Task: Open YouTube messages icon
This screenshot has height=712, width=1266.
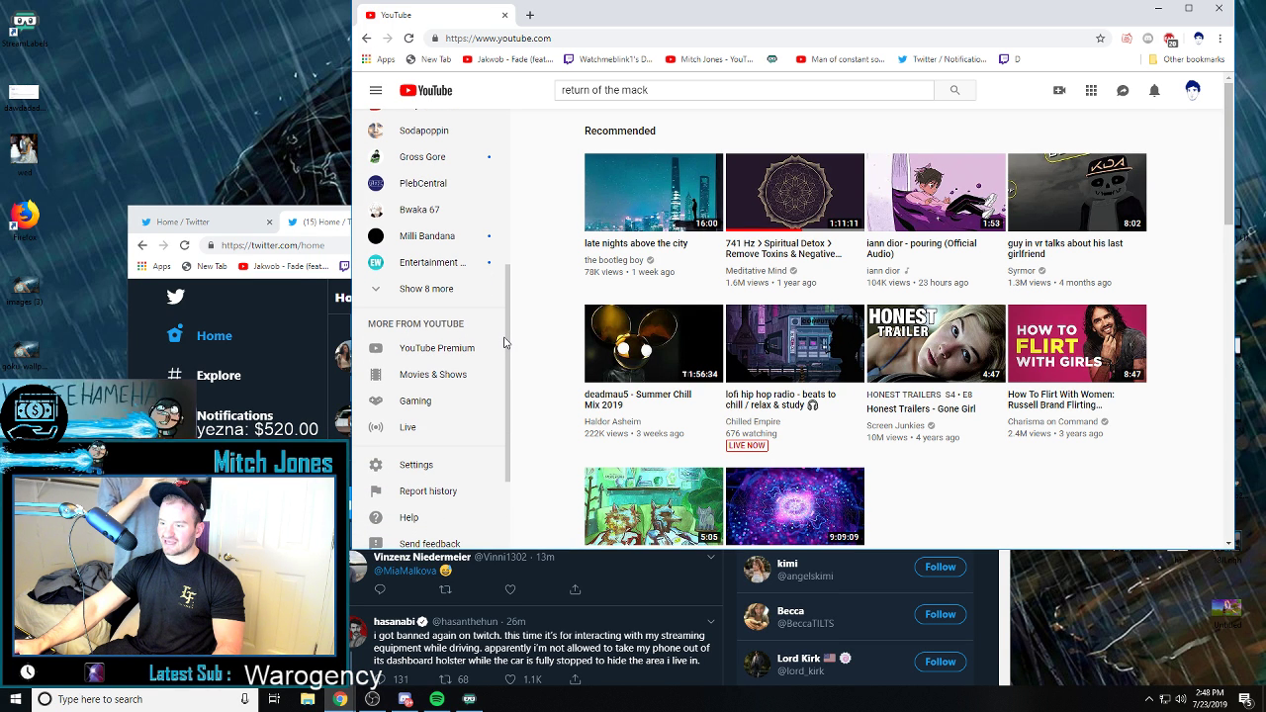Action: tap(1123, 90)
